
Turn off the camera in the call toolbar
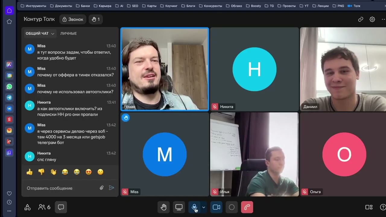[x=217, y=207]
